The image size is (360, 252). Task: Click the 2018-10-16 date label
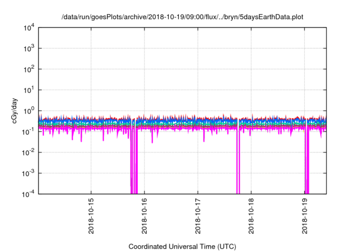[x=145, y=216]
